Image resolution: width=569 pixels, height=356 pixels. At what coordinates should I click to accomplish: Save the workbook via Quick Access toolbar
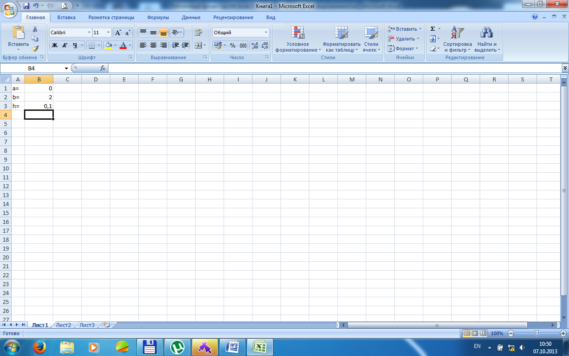point(26,6)
